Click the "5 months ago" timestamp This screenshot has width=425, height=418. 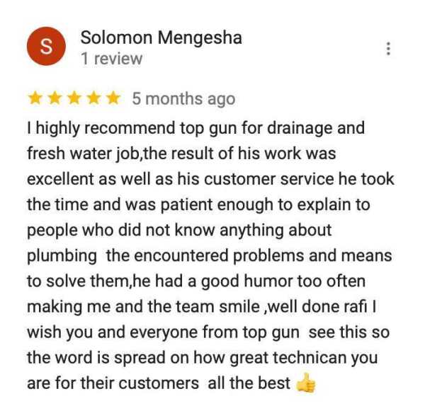pos(183,99)
